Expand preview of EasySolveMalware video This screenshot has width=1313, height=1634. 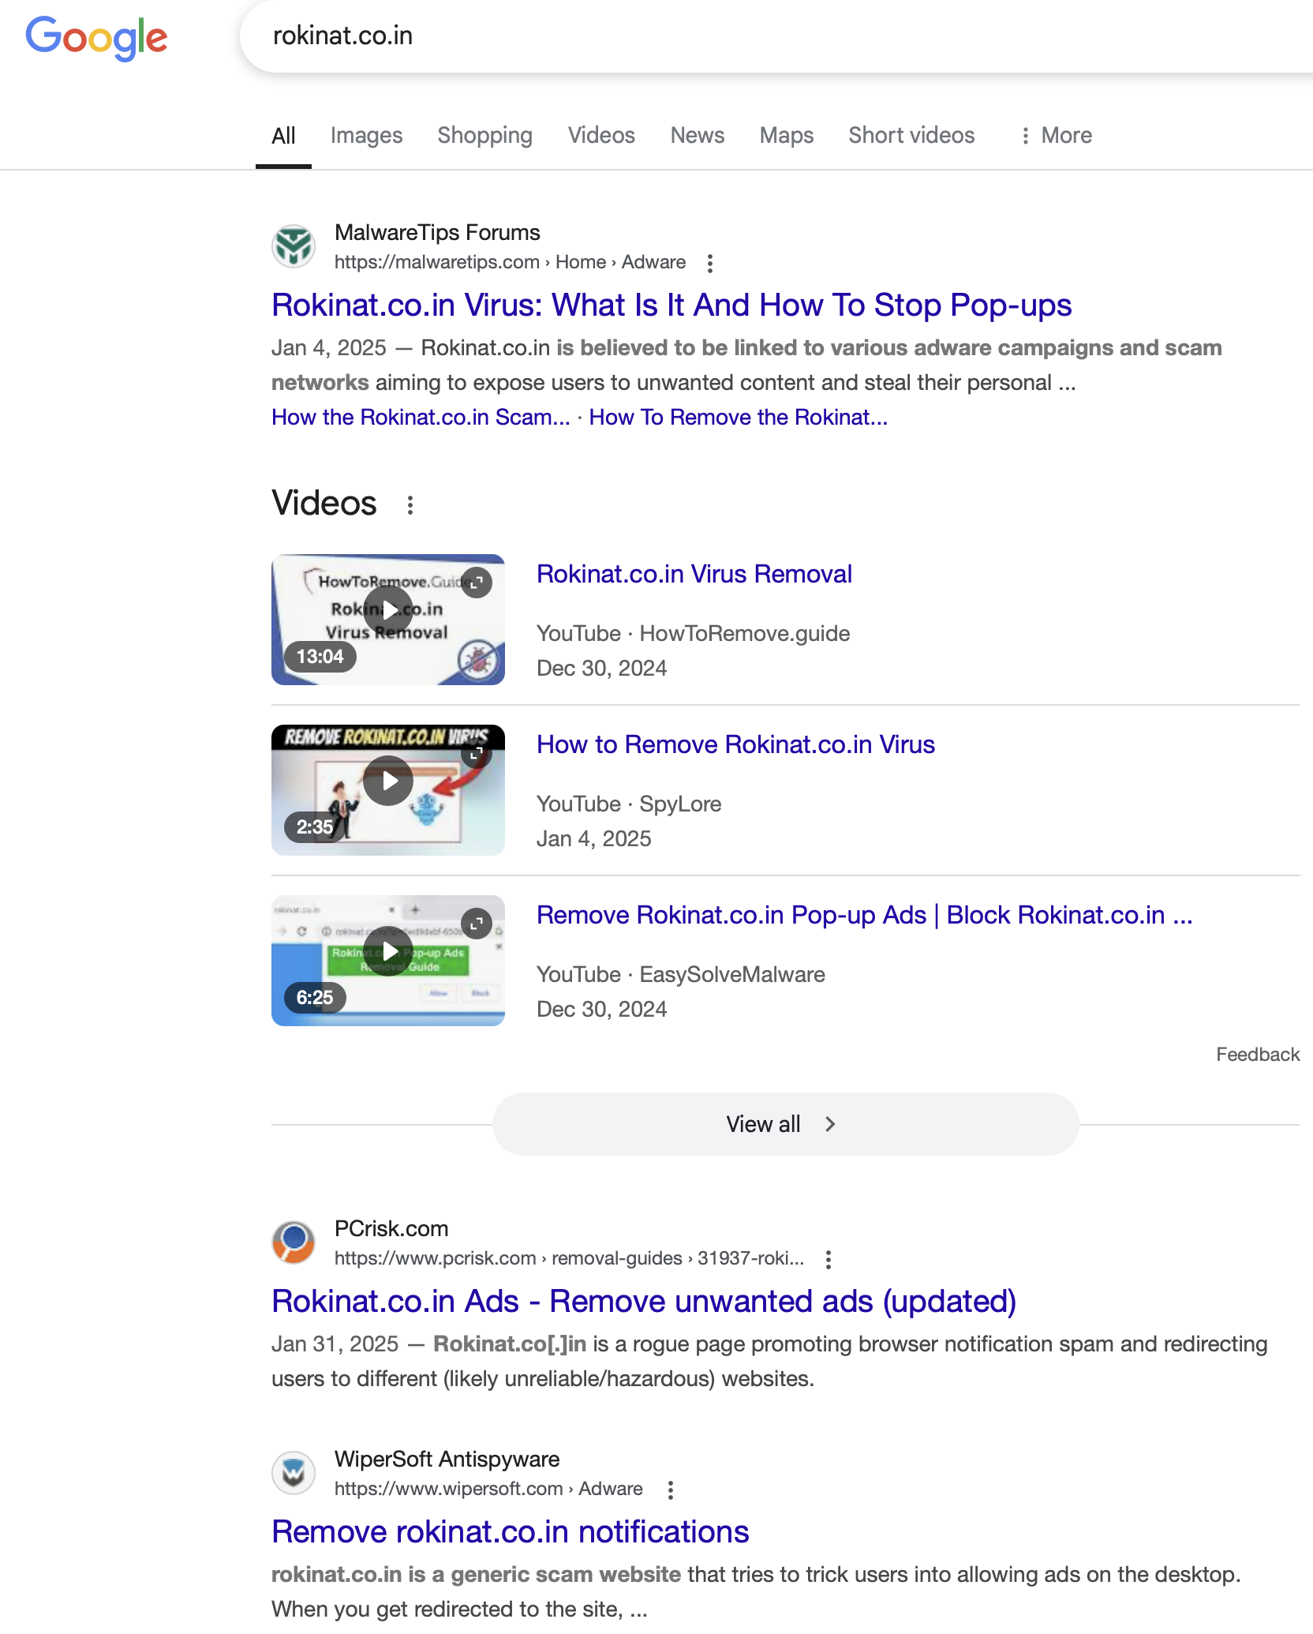[477, 924]
